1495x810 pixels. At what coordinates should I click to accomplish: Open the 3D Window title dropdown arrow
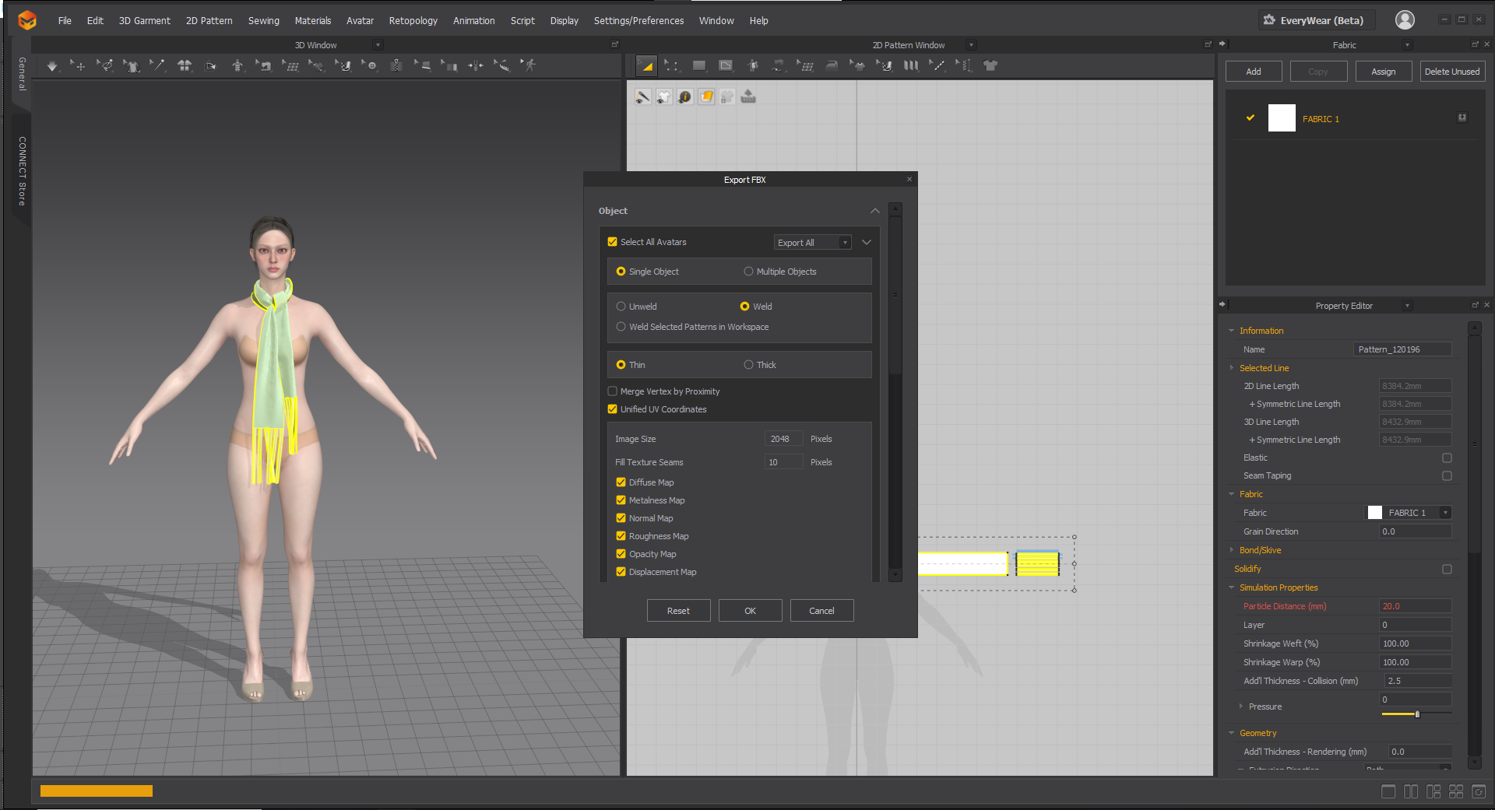pyautogui.click(x=378, y=45)
